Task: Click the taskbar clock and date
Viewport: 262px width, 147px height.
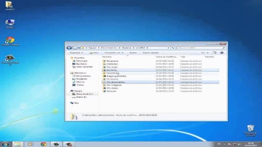Action: (251, 144)
